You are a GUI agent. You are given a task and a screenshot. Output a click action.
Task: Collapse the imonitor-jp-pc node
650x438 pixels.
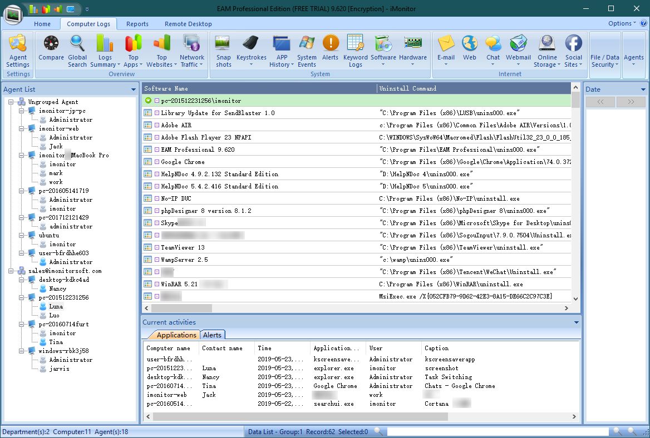pyautogui.click(x=21, y=111)
